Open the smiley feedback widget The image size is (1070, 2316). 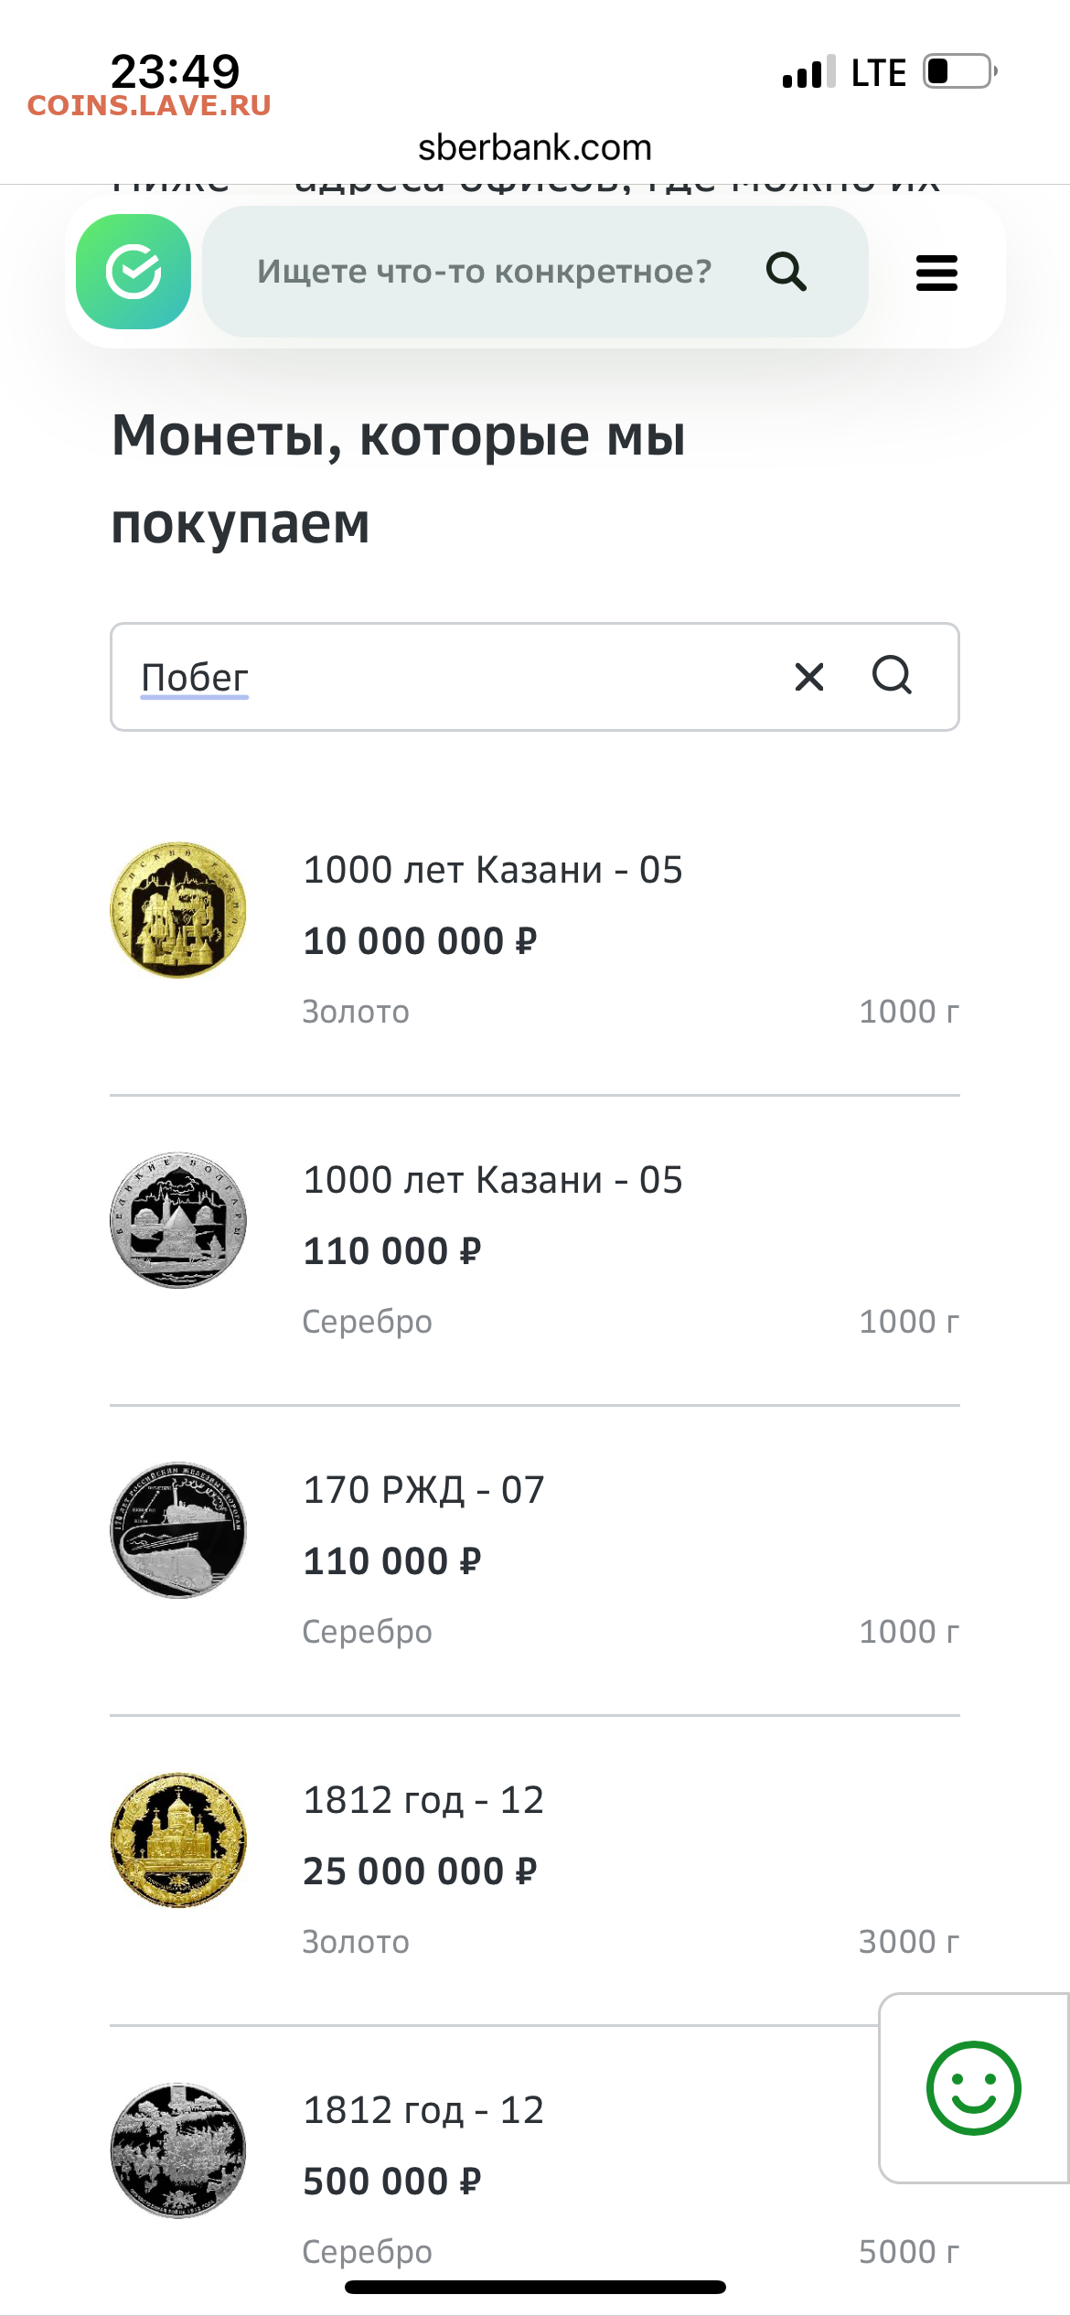click(x=973, y=2088)
